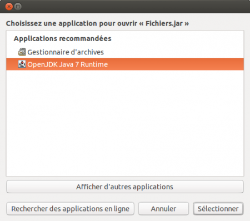Screen dimensions: 250x221
Task: Select the OpenJDK Java 7 Runtime entry
Action: click(x=125, y=64)
